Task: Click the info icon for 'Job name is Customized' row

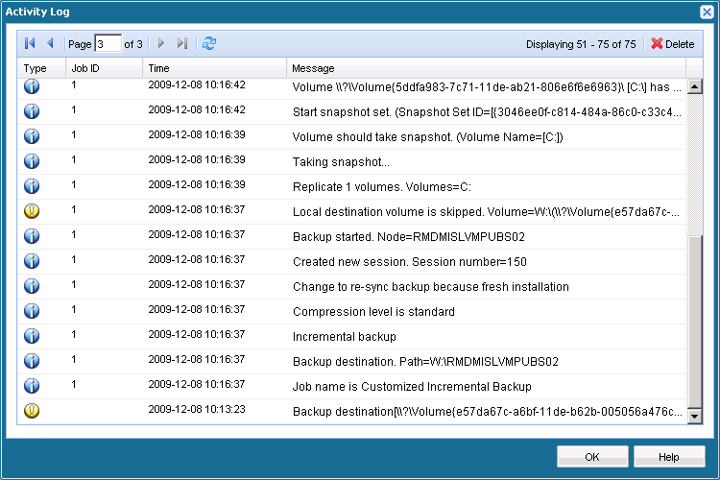Action: point(32,386)
